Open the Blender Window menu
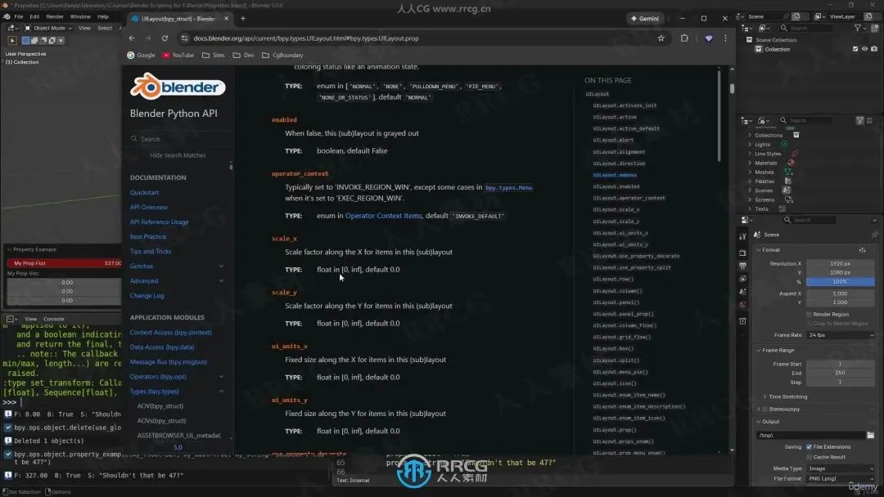Viewport: 884px width, 497px height. coord(80,17)
